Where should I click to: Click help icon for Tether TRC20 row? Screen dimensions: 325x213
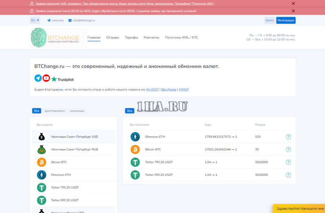(288, 162)
